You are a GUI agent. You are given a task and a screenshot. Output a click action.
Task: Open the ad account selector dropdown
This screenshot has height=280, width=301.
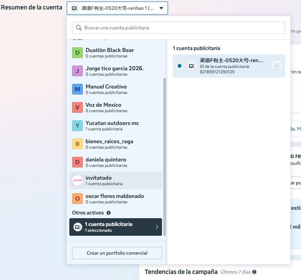(117, 8)
